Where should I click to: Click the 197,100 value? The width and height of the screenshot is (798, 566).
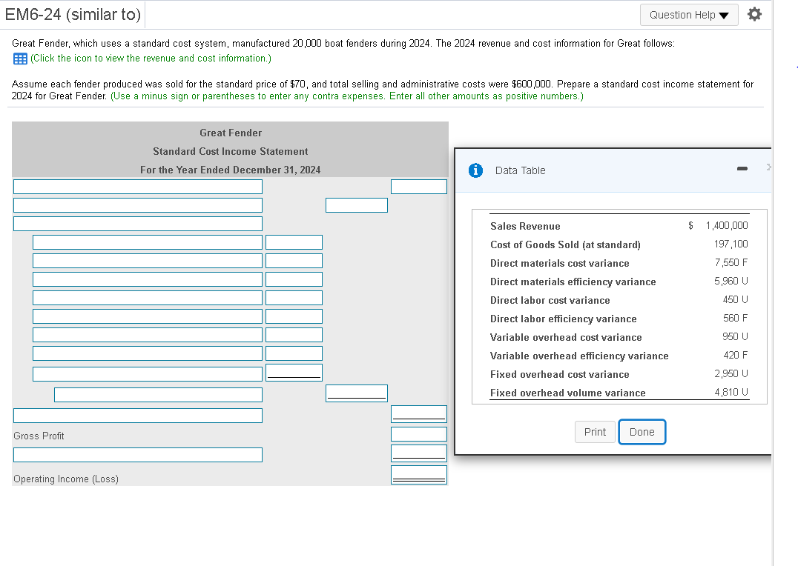pos(731,244)
